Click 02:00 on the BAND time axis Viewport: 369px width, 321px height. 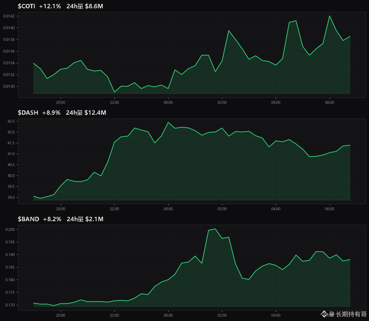coord(222,315)
